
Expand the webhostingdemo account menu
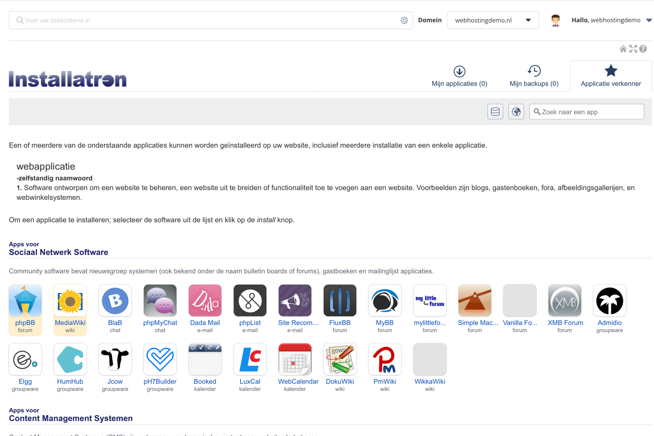[649, 20]
